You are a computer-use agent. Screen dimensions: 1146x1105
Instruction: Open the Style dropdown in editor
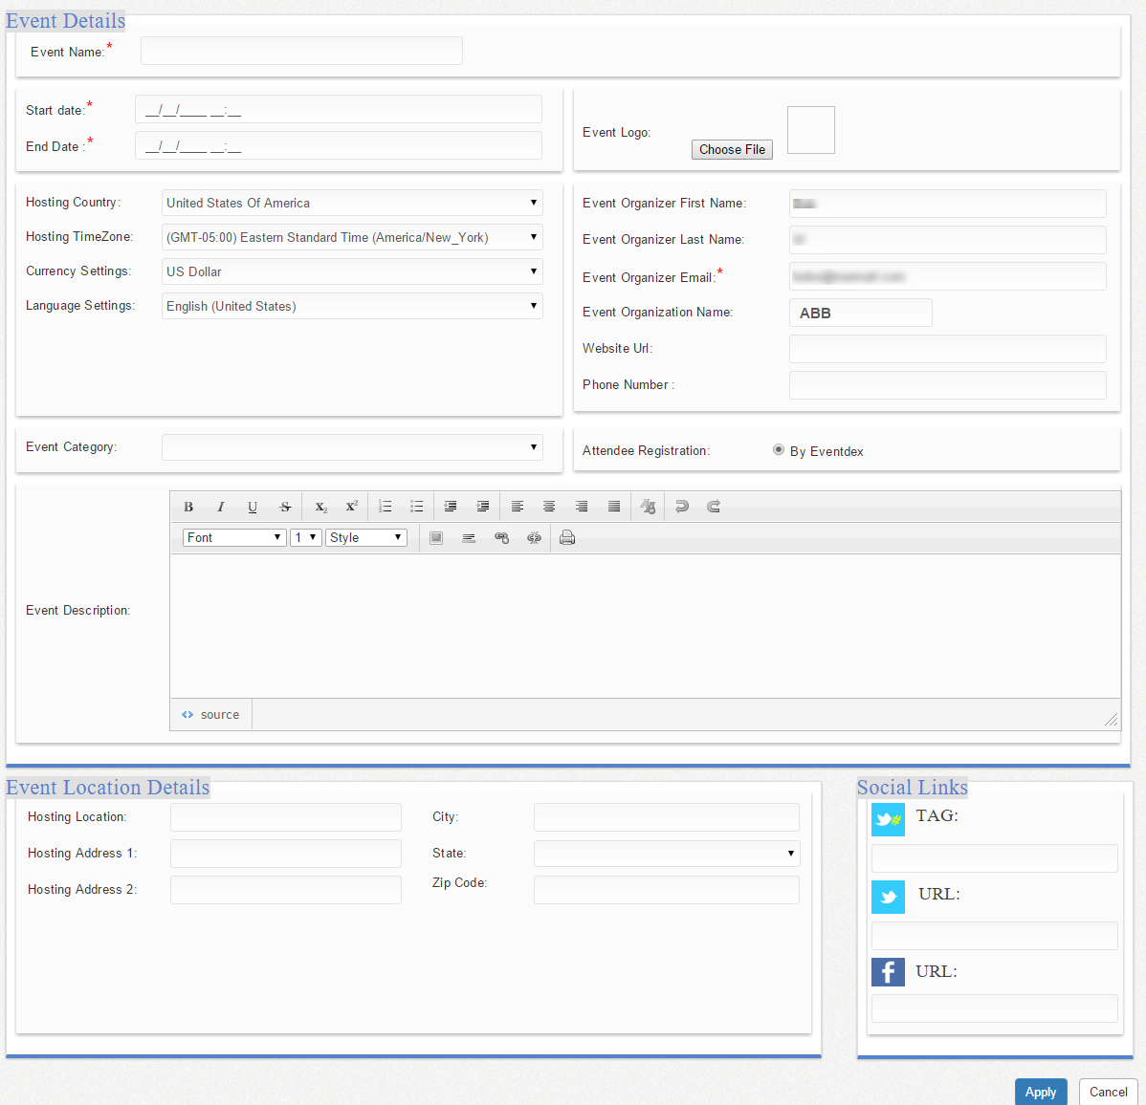(x=366, y=537)
